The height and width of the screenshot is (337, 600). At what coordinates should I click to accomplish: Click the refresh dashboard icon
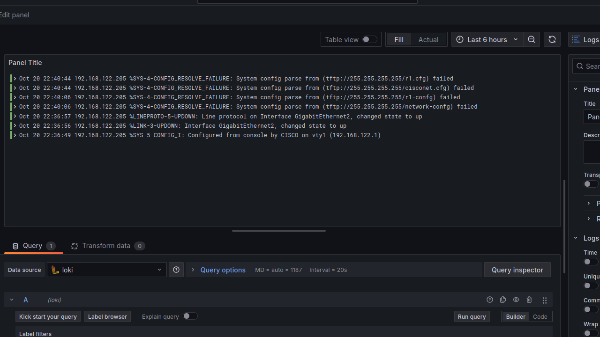pos(552,39)
